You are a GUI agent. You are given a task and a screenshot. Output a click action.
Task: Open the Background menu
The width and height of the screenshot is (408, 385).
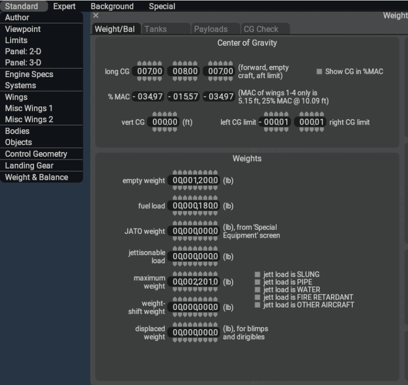(112, 6)
